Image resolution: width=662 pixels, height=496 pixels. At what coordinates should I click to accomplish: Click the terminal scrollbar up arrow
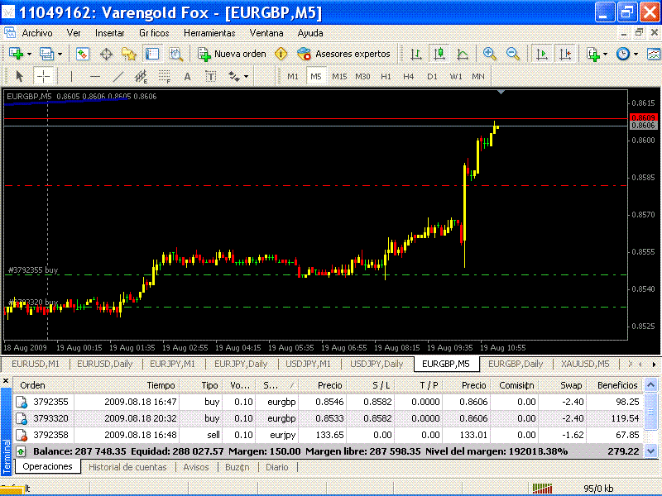(650, 384)
